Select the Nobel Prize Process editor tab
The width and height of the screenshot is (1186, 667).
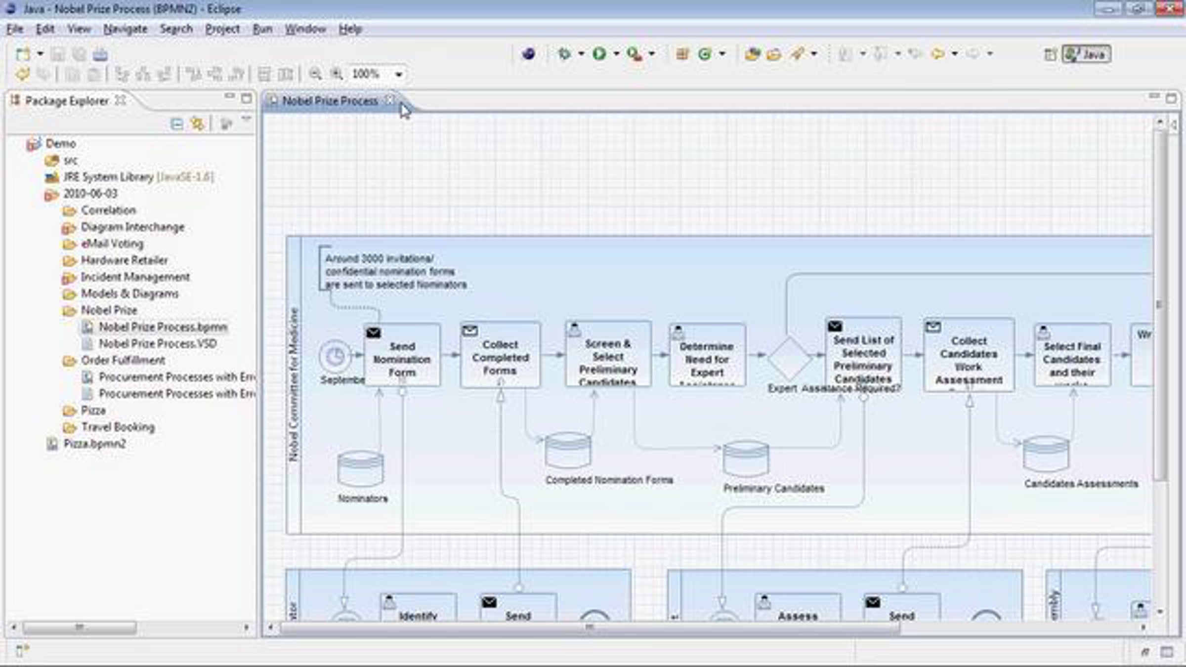click(x=330, y=101)
